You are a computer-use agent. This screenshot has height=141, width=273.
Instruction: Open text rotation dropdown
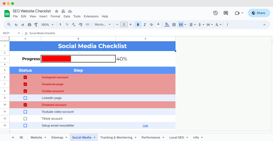[218, 24]
